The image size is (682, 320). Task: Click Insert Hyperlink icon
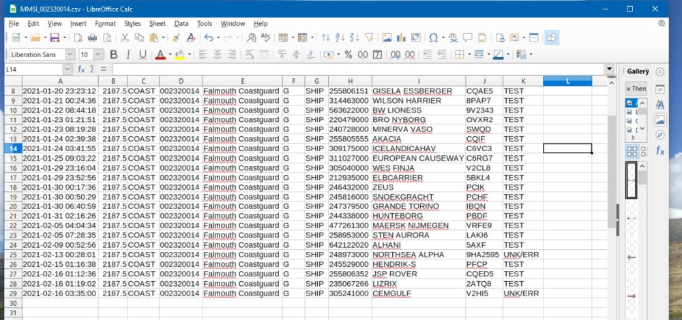(x=454, y=37)
